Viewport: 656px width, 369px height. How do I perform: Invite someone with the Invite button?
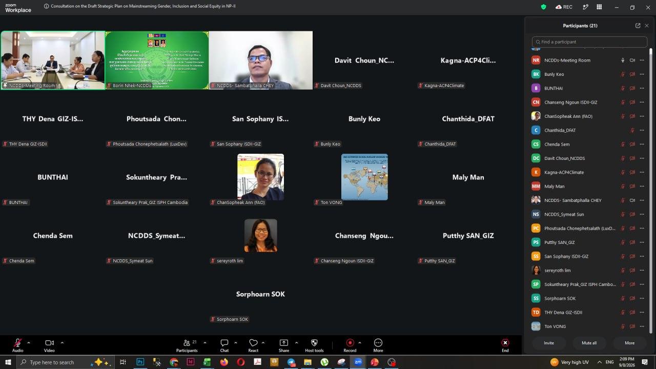tap(549, 343)
